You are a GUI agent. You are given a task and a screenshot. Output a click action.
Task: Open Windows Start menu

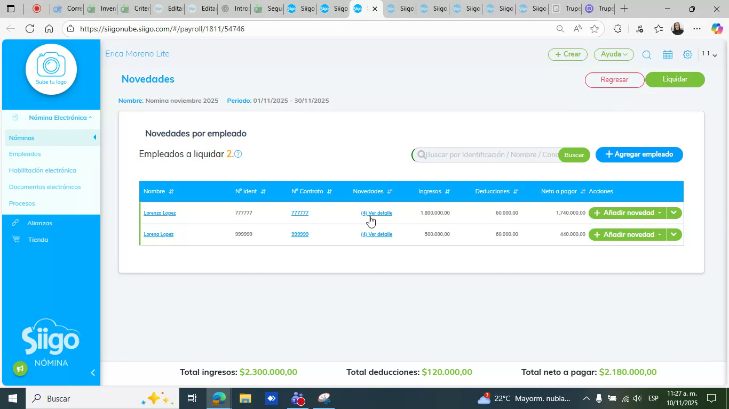tap(12, 398)
